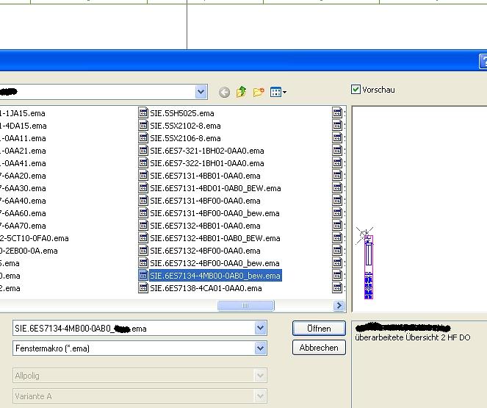Screen dimensions: 487x408
Task: Select file name SIE.6ES7131-4BF00-0AA0_bew.ema
Action: [214, 213]
